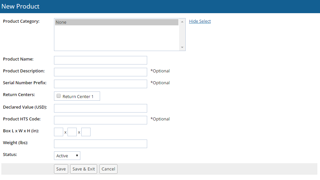Focus the Product Name text field
Screen dimensions: 320x180
pos(100,60)
